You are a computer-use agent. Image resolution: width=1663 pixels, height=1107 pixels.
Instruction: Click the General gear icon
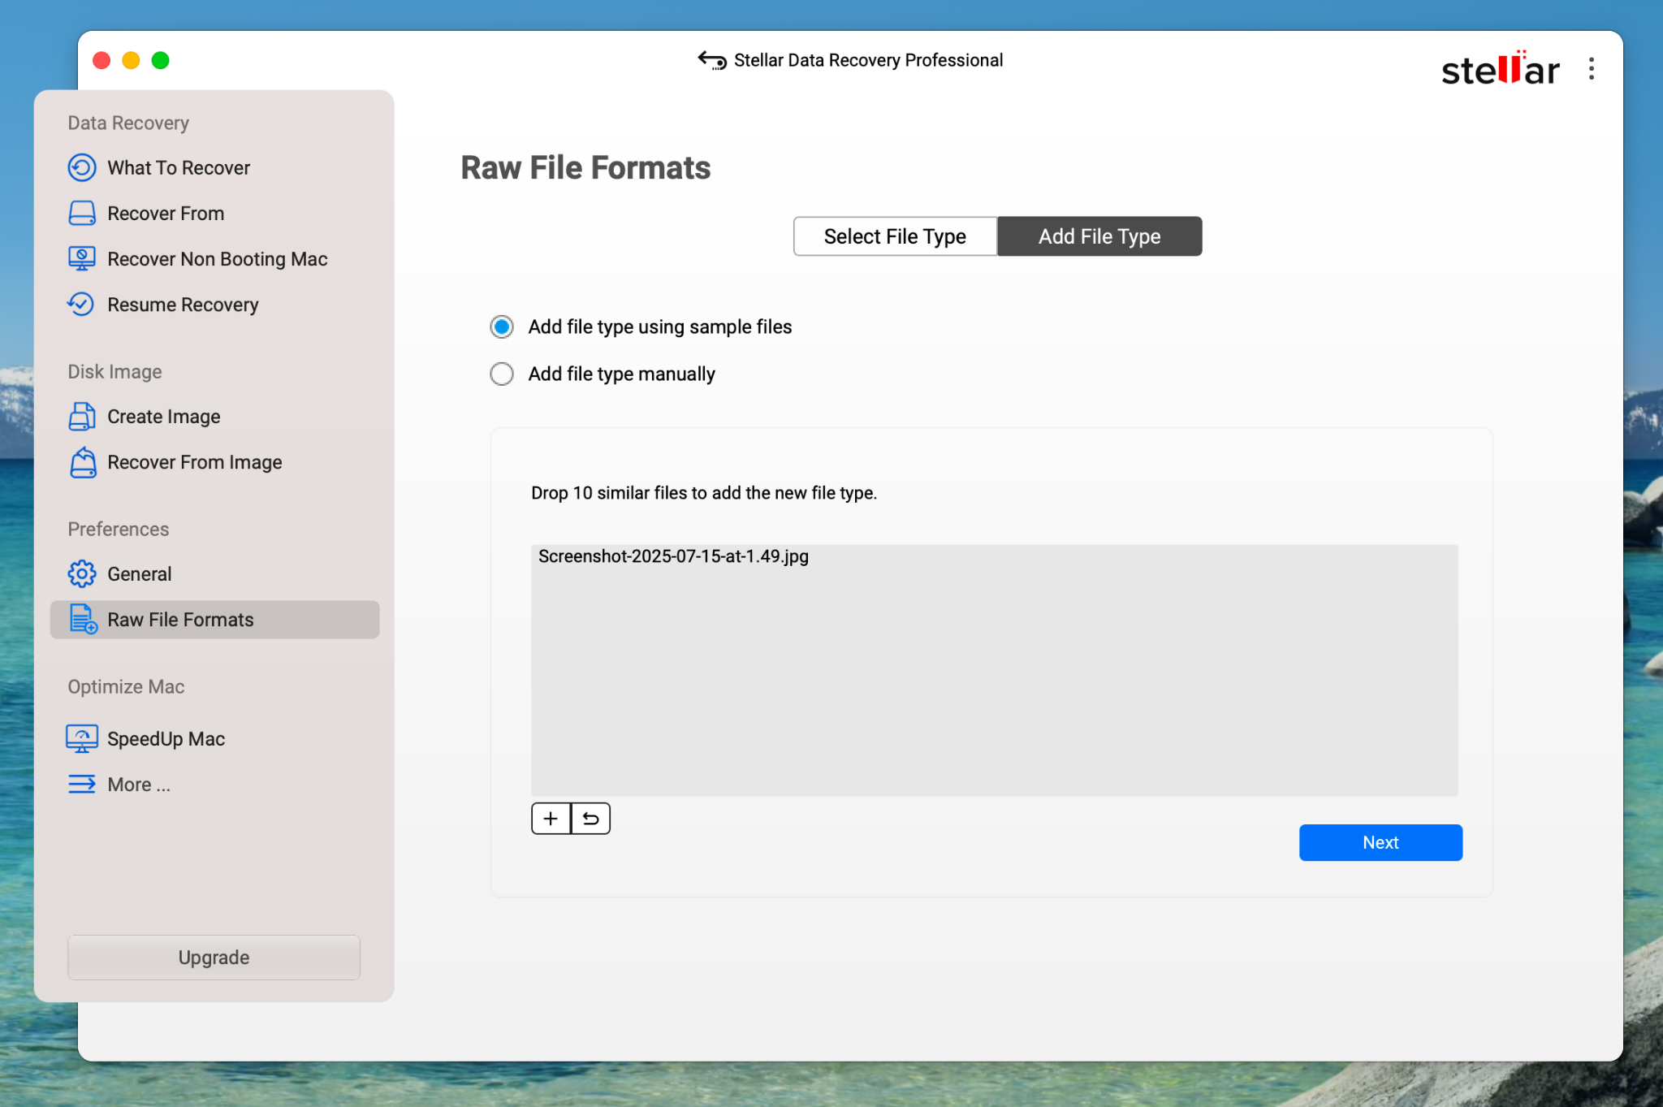click(x=81, y=574)
